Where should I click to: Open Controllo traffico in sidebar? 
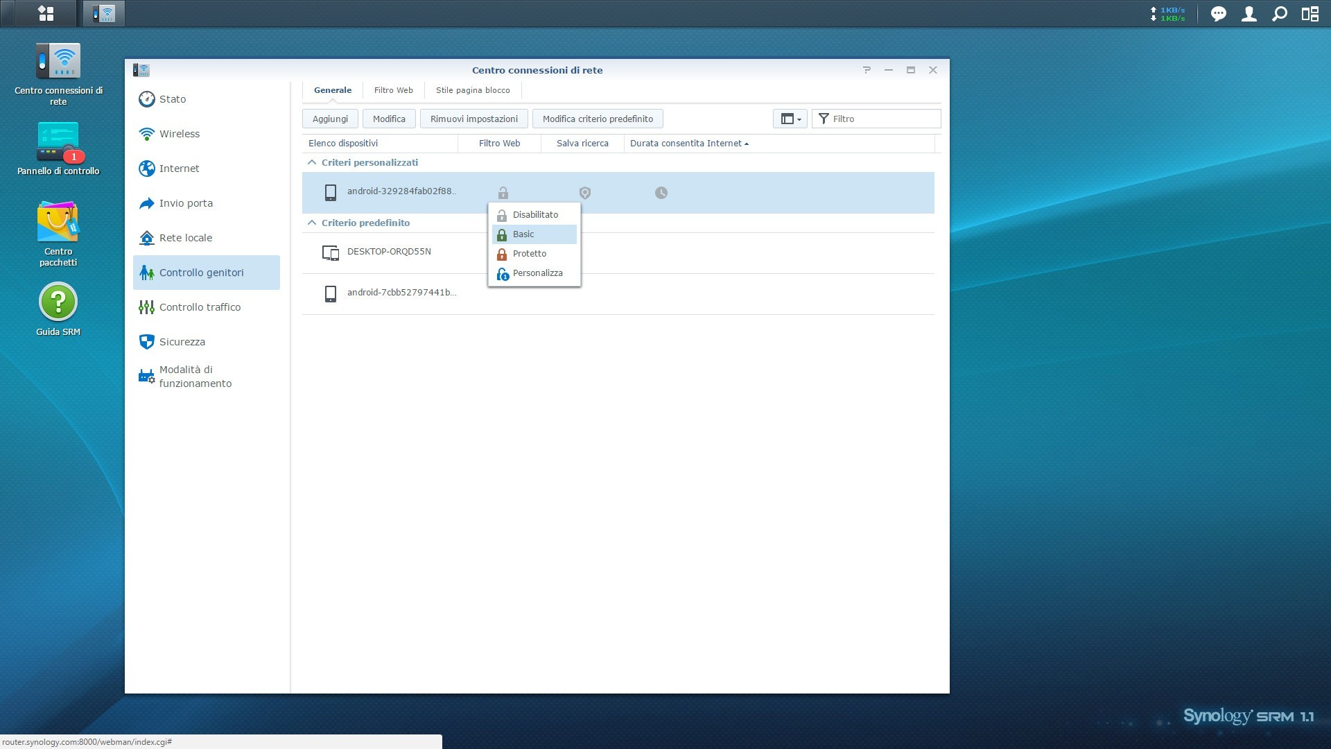click(200, 307)
